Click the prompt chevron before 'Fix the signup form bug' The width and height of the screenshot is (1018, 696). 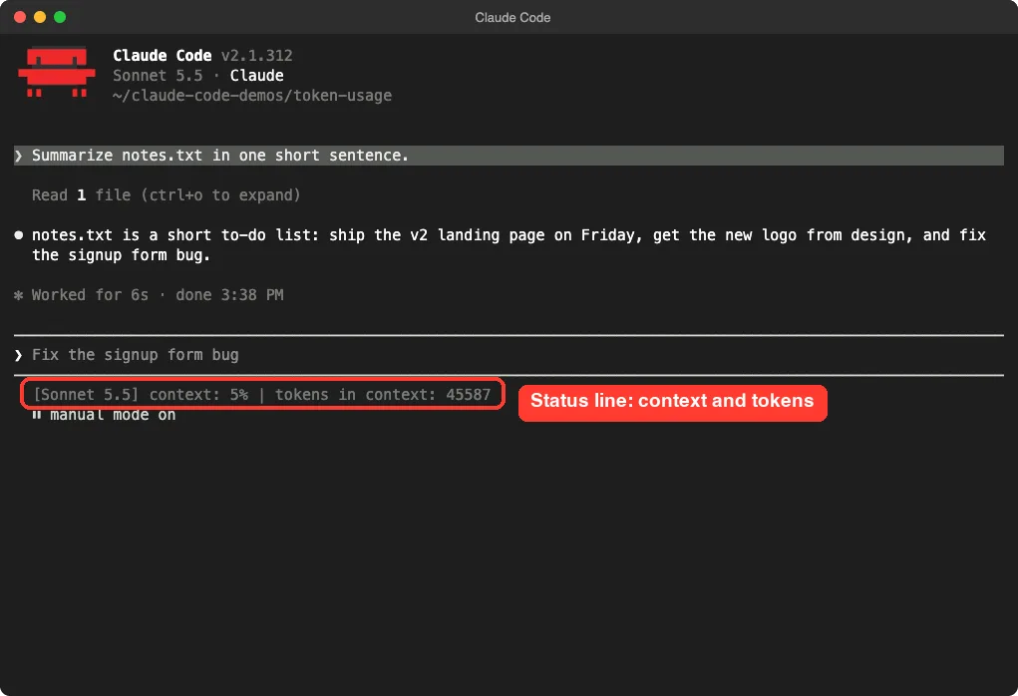(19, 355)
